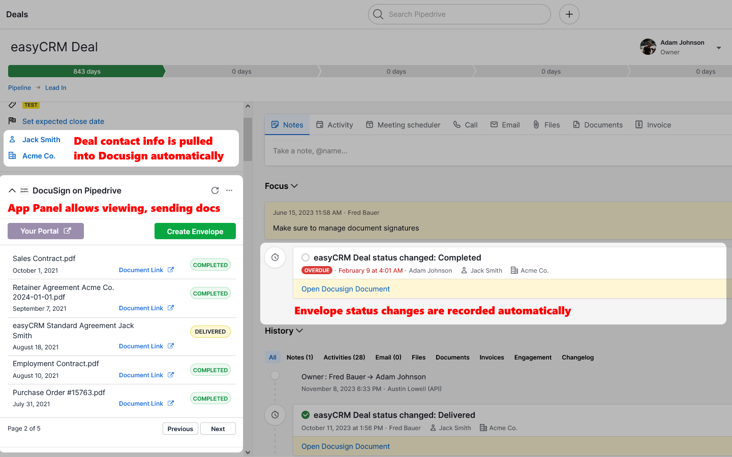Image resolution: width=732 pixels, height=457 pixels.
Task: Click the building icon beside Acme Co.
Action: tap(13, 156)
